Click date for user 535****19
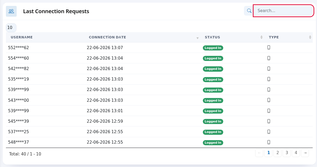The height and width of the screenshot is (167, 317). pos(105,79)
